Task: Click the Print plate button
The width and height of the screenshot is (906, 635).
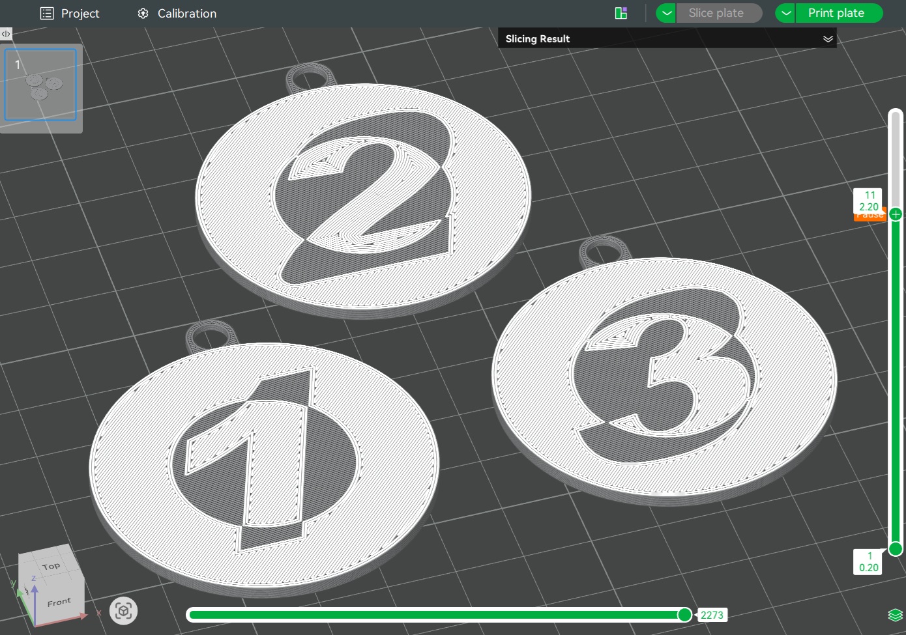Action: [x=836, y=13]
